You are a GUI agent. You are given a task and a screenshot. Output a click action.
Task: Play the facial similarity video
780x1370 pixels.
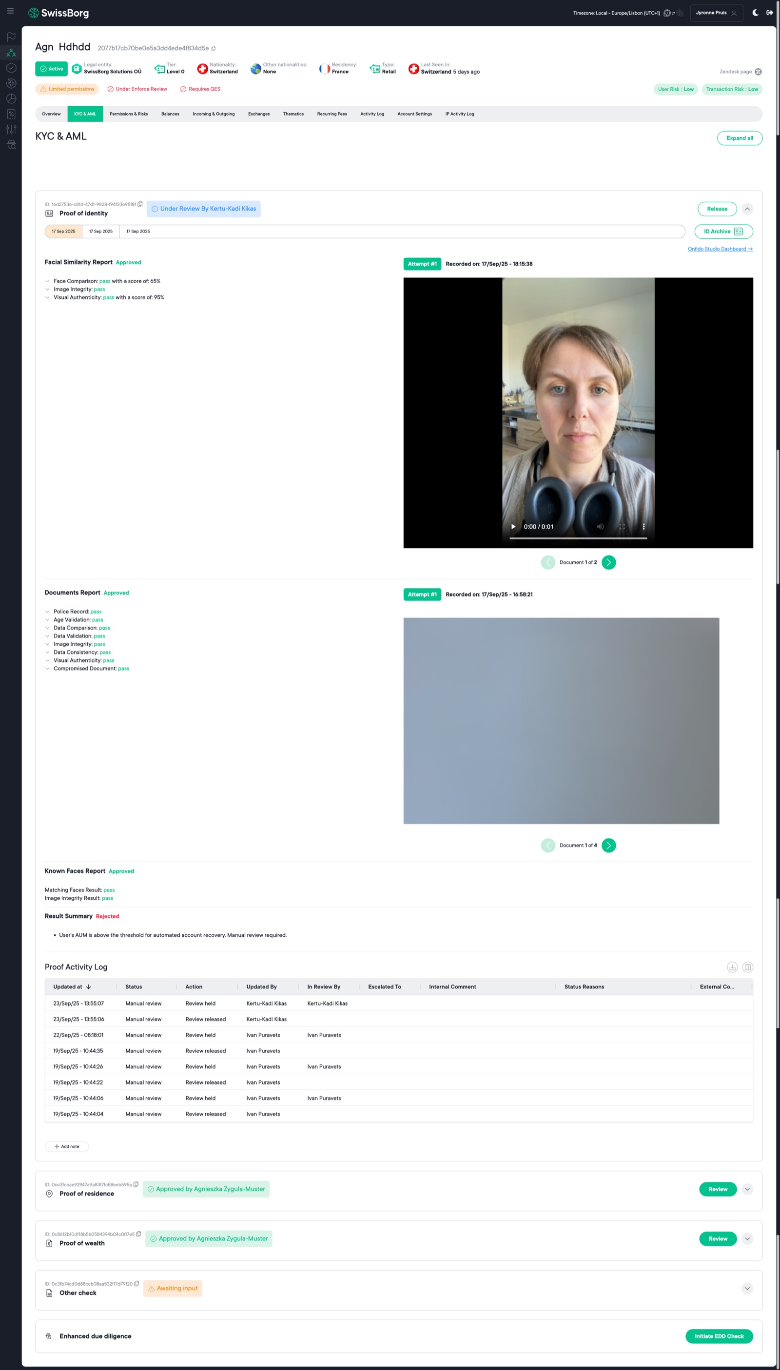(x=513, y=526)
